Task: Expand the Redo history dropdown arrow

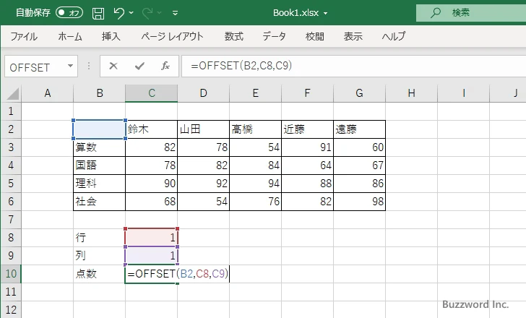Action: (160, 13)
